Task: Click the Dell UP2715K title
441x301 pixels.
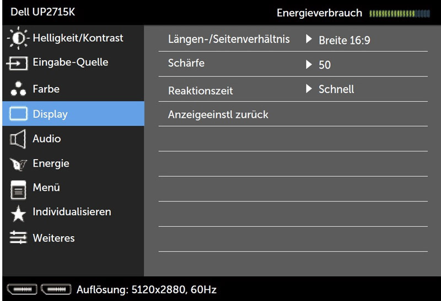Action: pyautogui.click(x=43, y=12)
